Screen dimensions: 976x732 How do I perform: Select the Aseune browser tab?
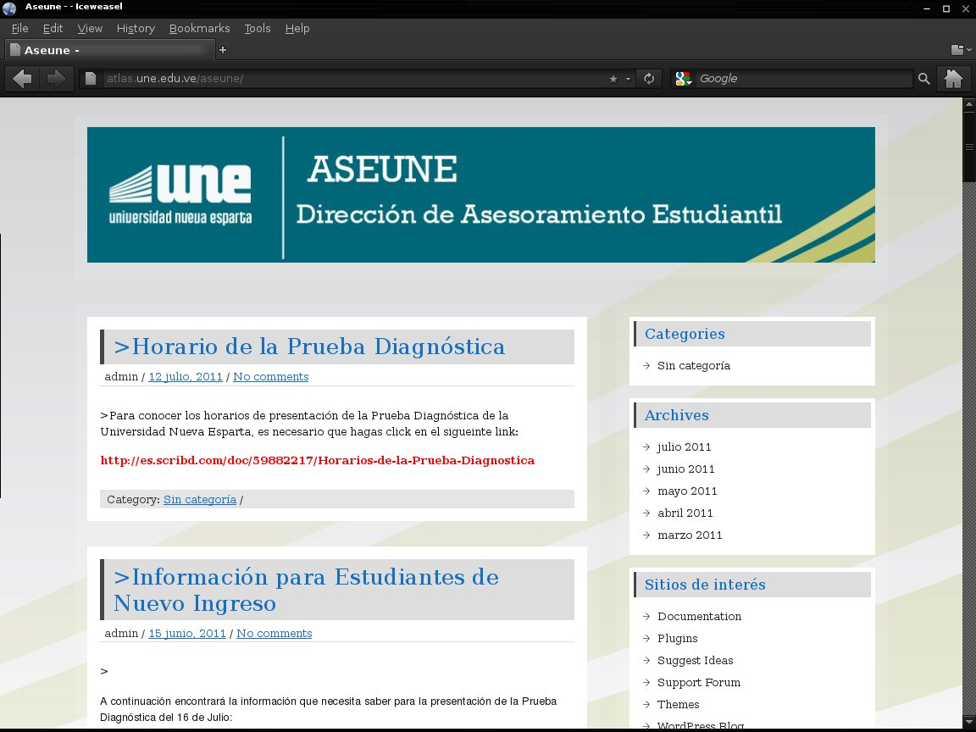109,51
